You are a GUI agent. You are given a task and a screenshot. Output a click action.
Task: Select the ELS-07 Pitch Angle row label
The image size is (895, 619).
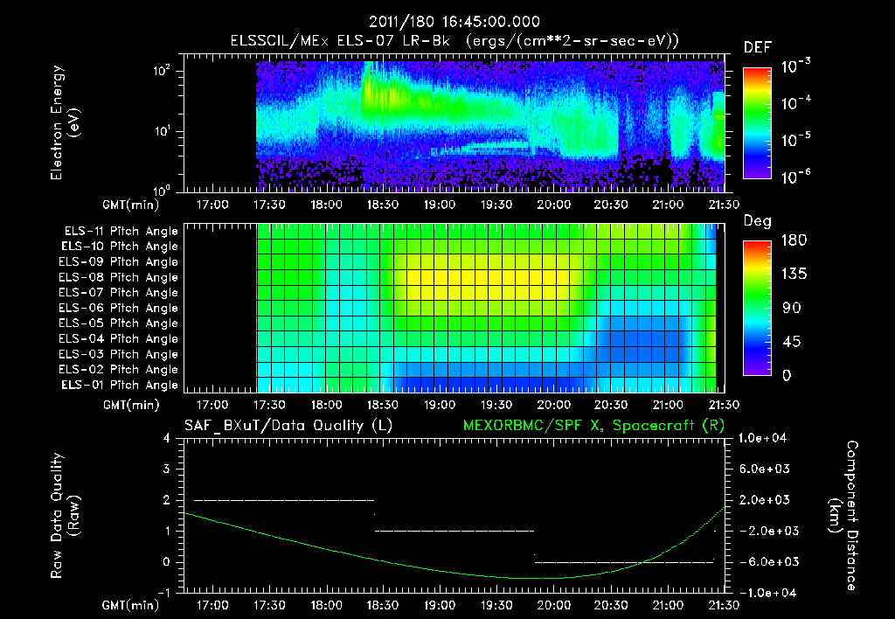pos(119,292)
